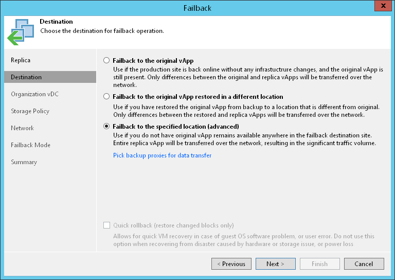The width and height of the screenshot is (395, 280).
Task: Switch to the Storage Policy step
Action: point(30,111)
